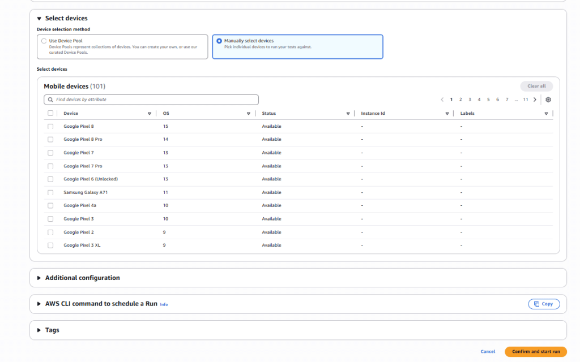Image resolution: width=580 pixels, height=362 pixels.
Task: Select the Samsung Galaxy A71 checkbox
Action: (x=50, y=192)
